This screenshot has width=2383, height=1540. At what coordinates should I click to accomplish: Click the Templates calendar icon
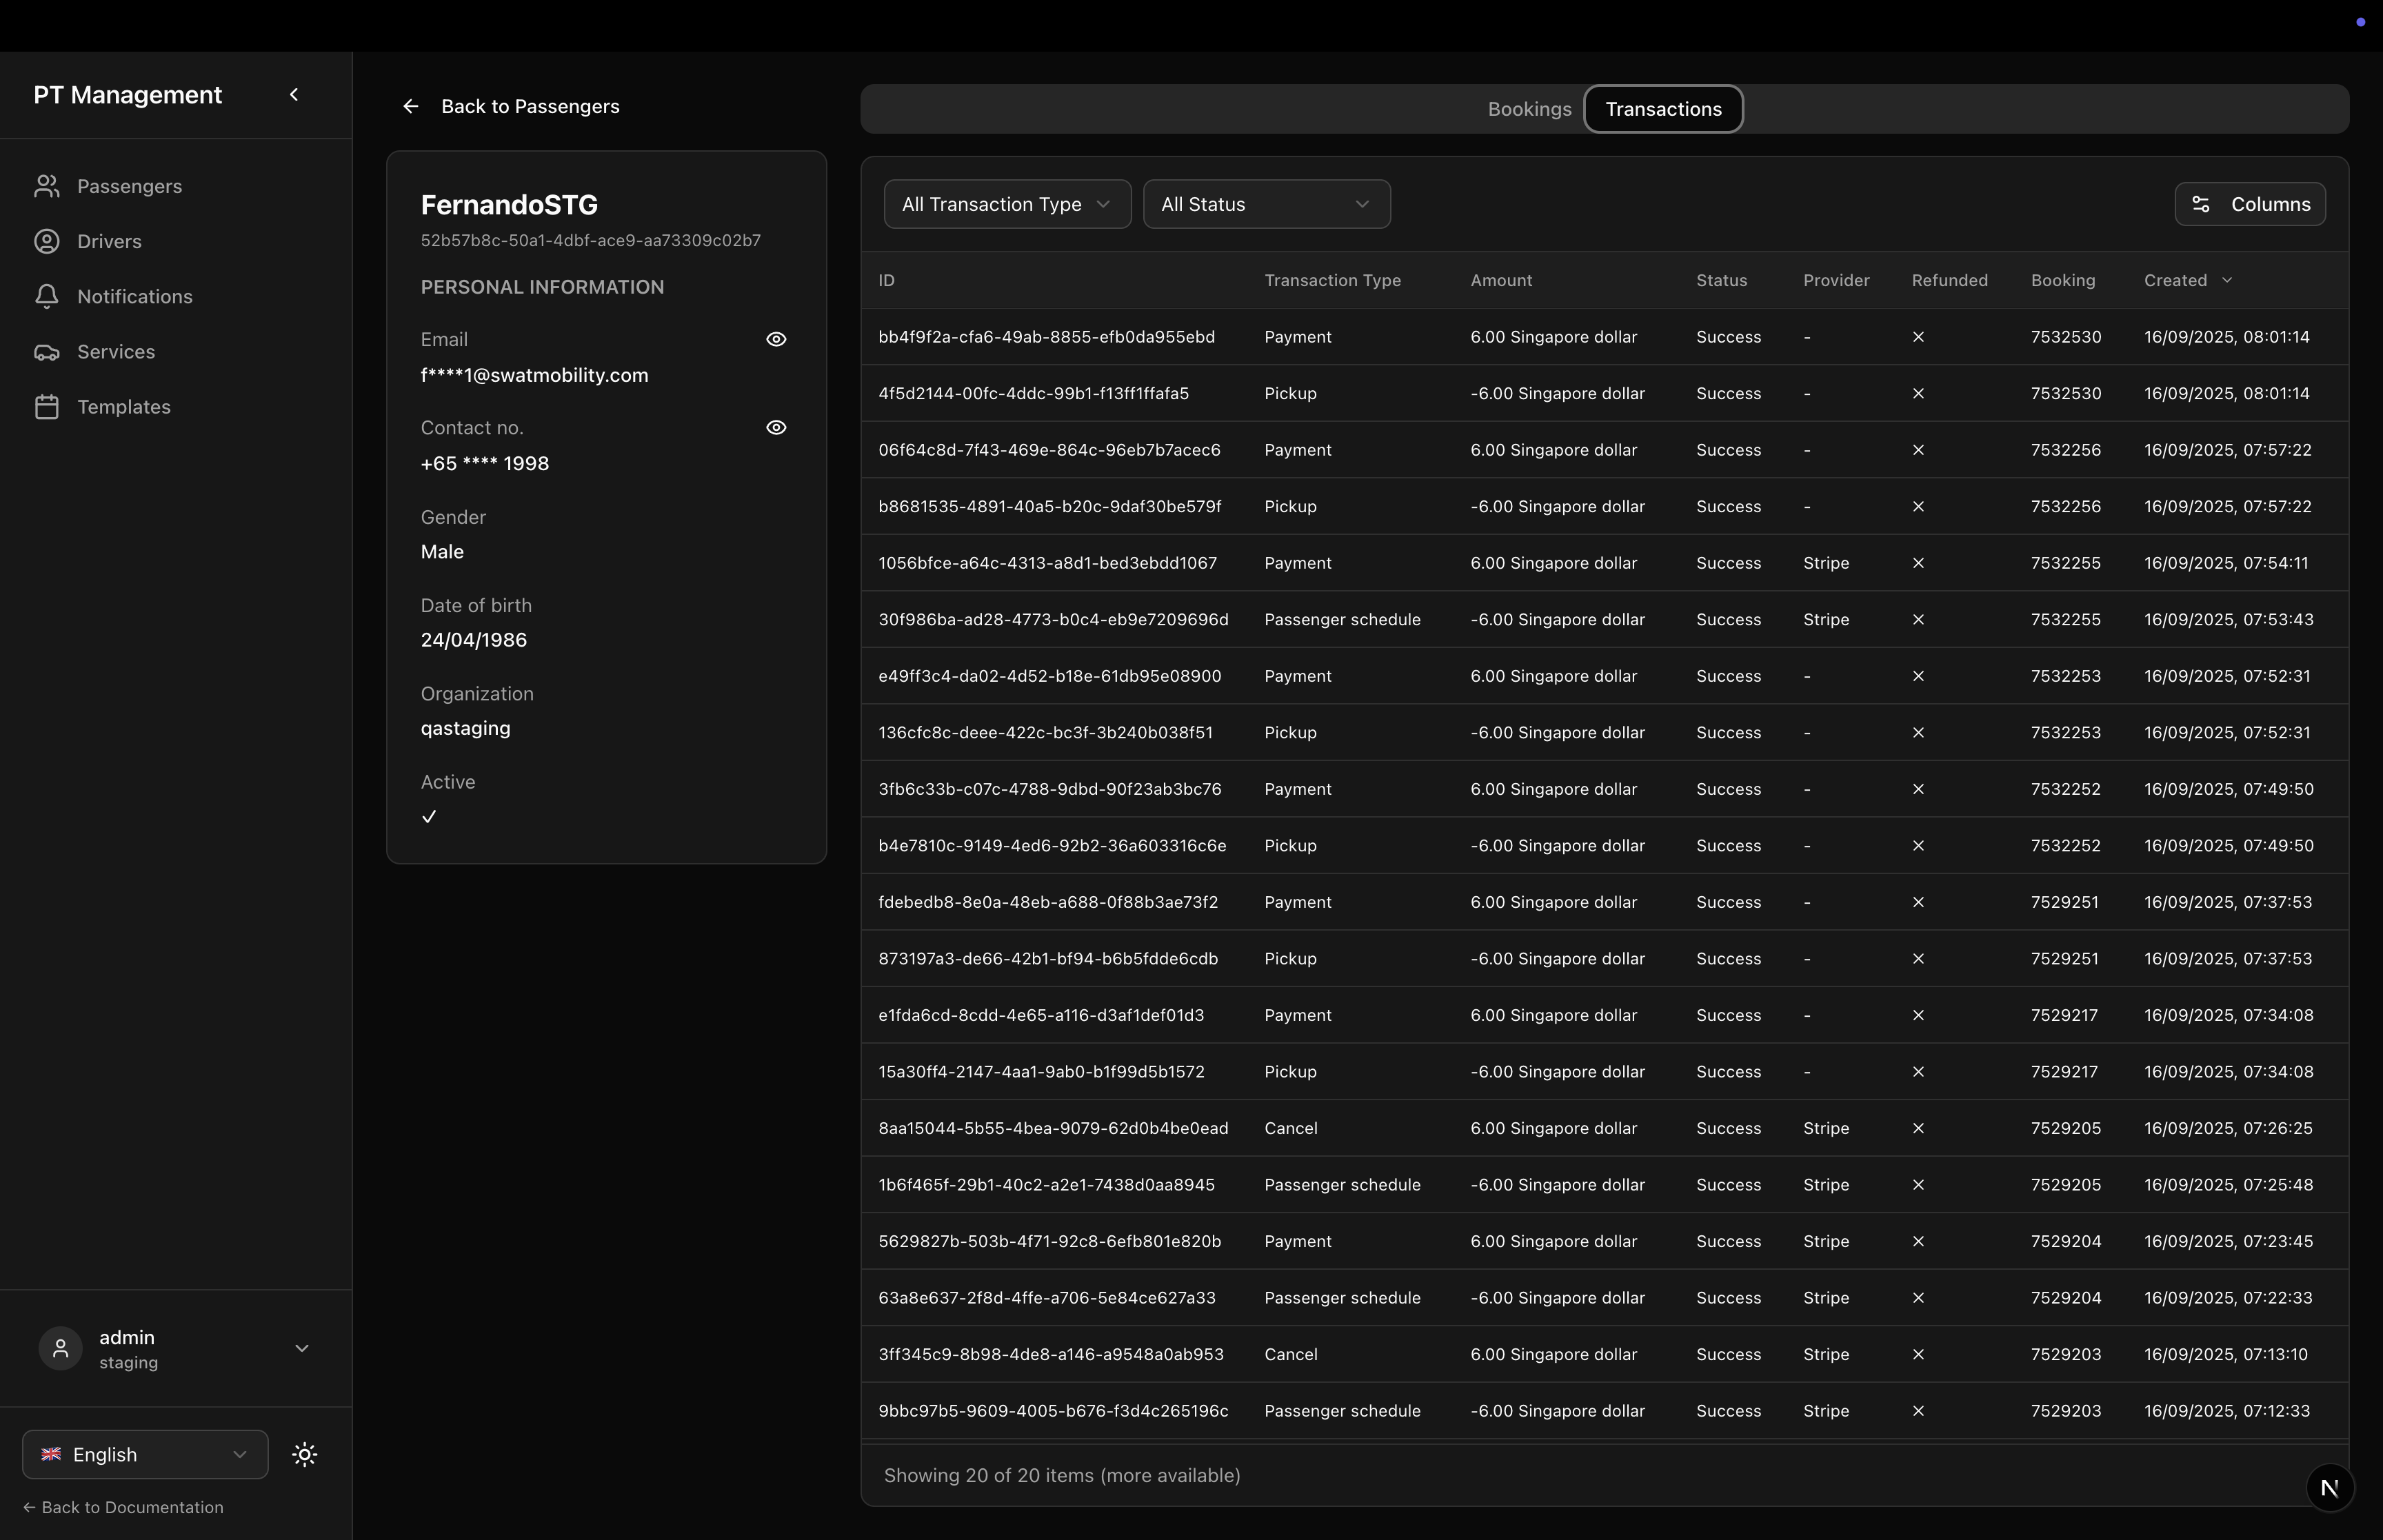(46, 407)
